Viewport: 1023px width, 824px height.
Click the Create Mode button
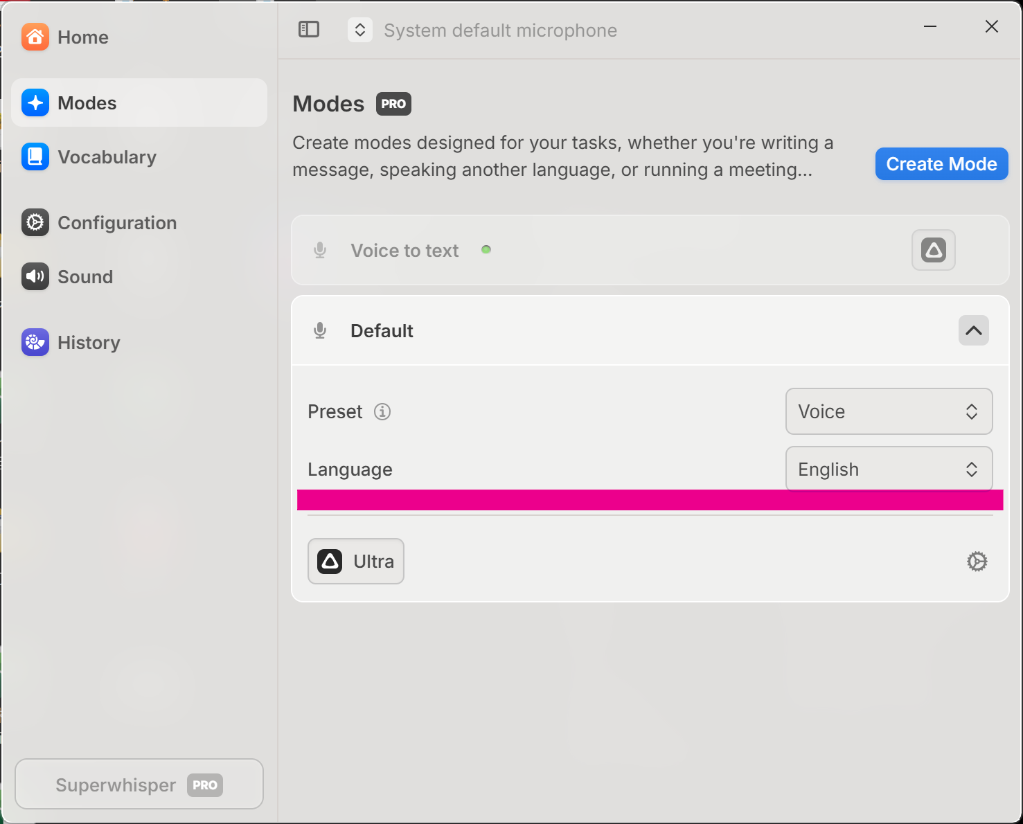941,164
